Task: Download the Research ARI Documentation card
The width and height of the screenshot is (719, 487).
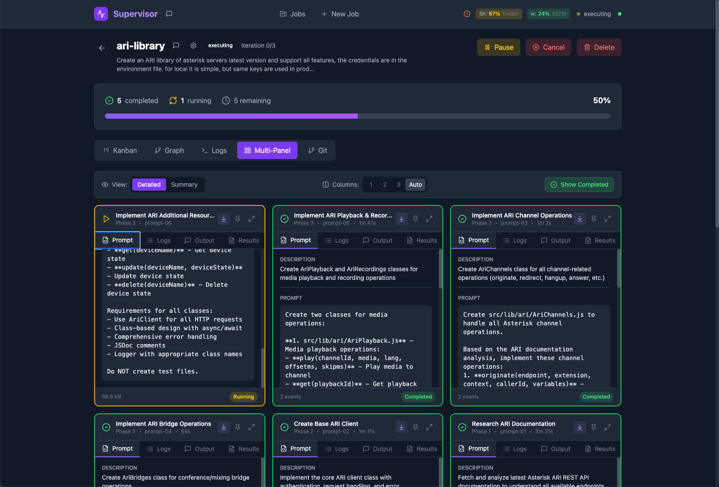Action: (x=580, y=427)
